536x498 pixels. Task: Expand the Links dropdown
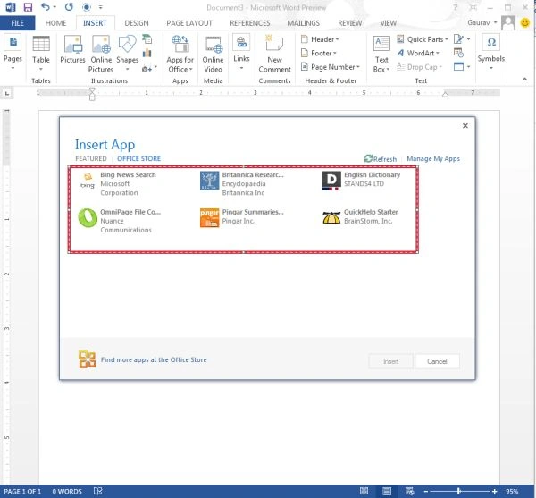click(241, 53)
